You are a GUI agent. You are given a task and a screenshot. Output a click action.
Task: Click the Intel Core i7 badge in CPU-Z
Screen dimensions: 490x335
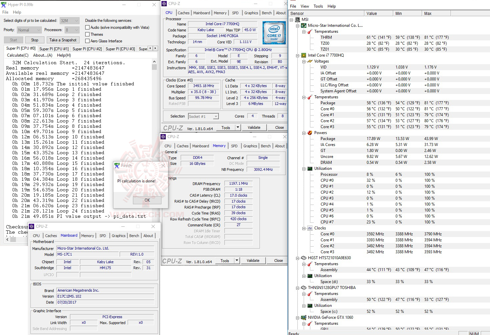[x=274, y=32]
